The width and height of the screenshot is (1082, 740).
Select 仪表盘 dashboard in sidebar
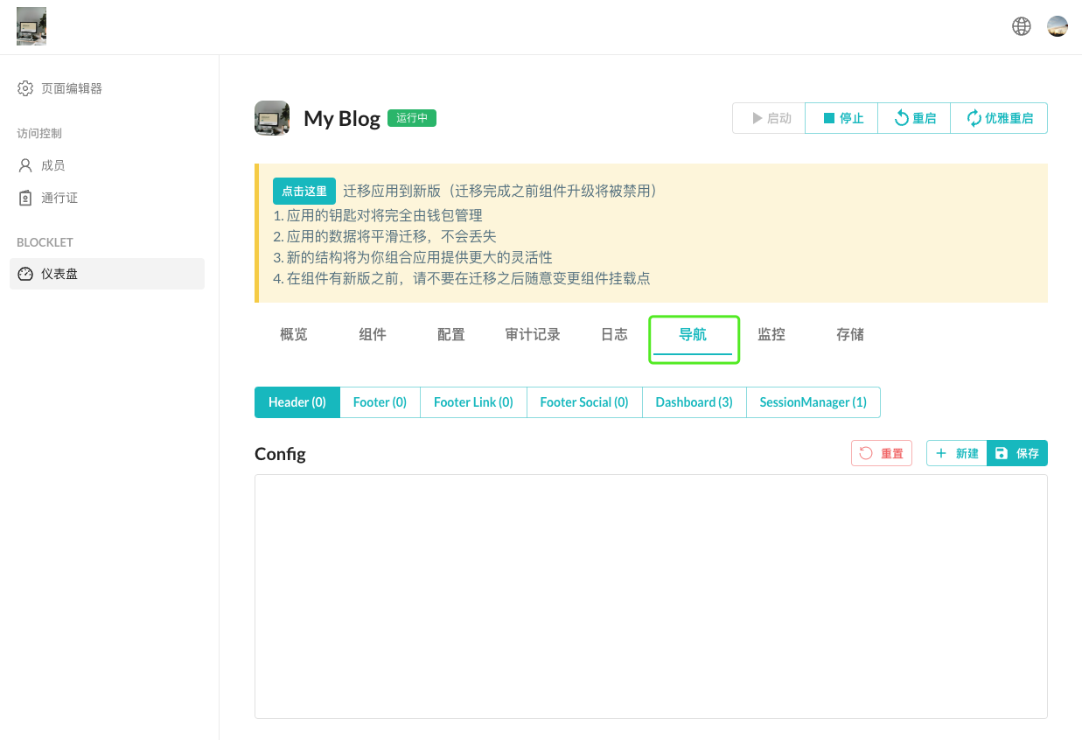tap(59, 274)
